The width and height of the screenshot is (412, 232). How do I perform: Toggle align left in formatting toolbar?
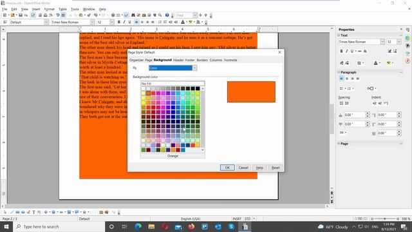[x=136, y=22]
